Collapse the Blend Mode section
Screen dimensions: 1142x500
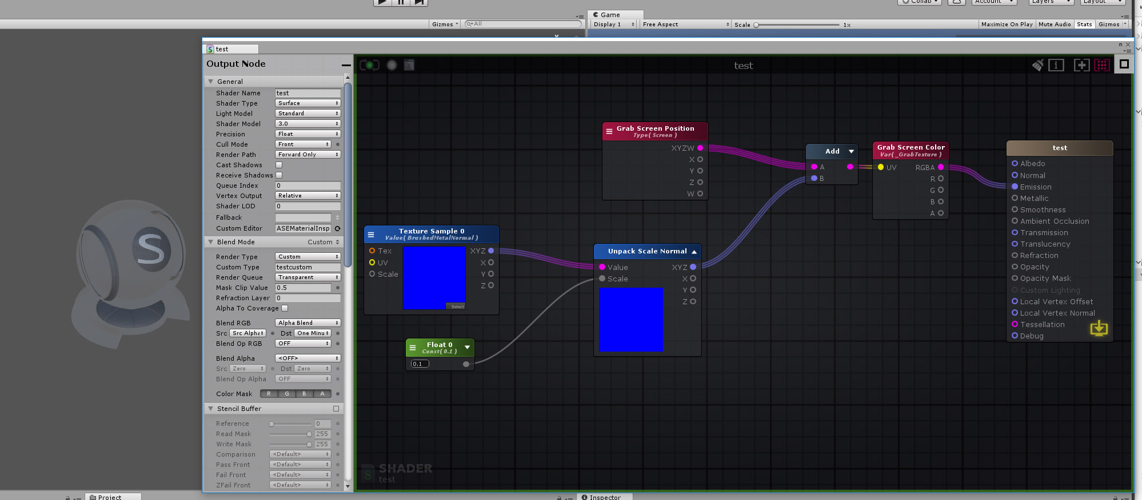click(x=210, y=242)
